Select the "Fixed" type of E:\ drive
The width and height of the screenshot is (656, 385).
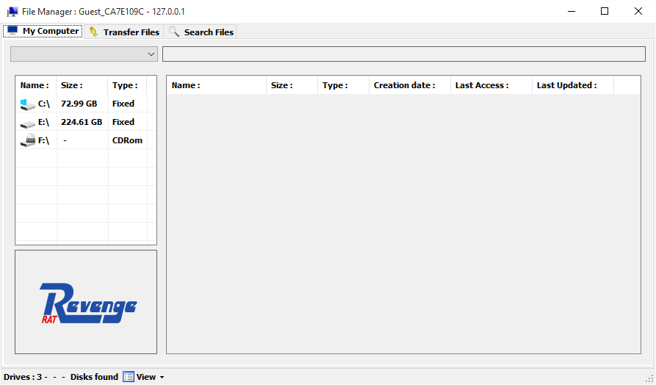123,122
